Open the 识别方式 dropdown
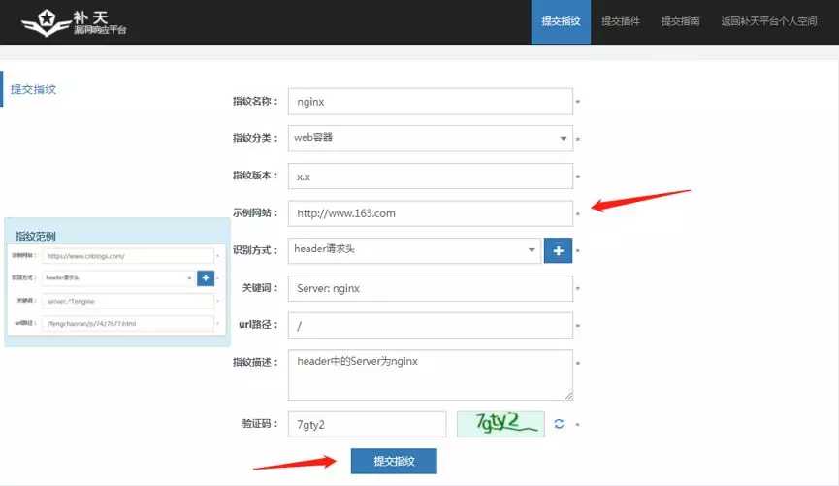Viewport: 839px width, 486px height. click(x=413, y=250)
